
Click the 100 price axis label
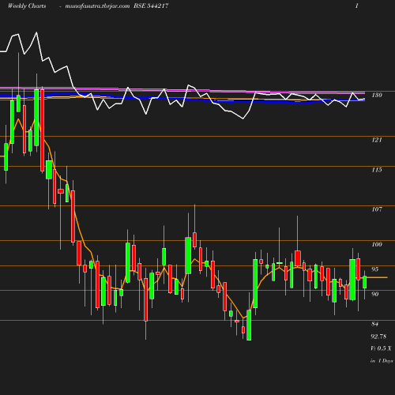click(377, 244)
